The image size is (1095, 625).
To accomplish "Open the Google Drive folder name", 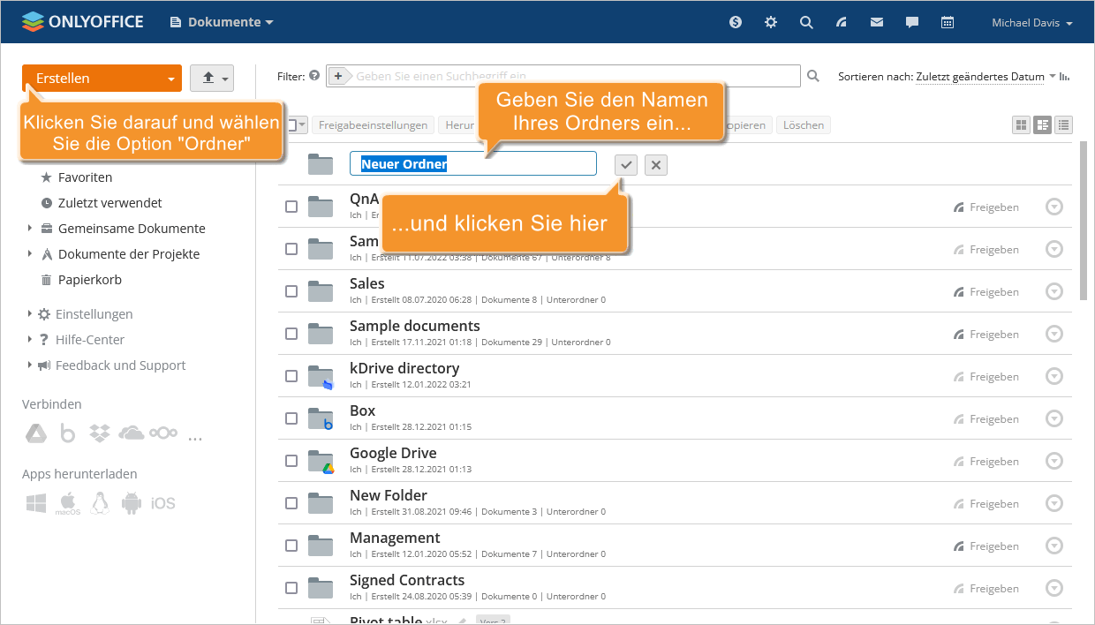I will tap(393, 453).
